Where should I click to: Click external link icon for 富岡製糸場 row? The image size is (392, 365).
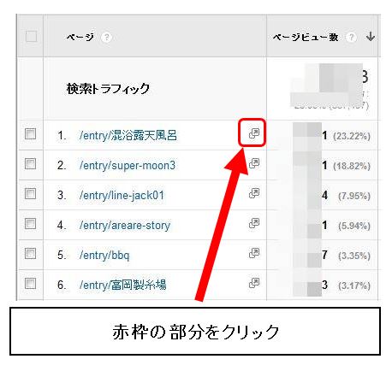coord(254,283)
